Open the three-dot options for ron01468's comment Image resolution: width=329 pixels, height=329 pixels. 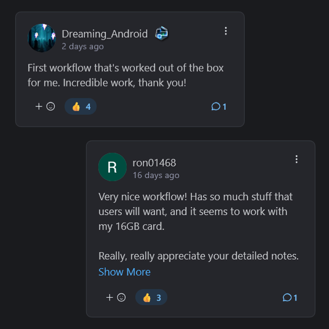tap(296, 159)
